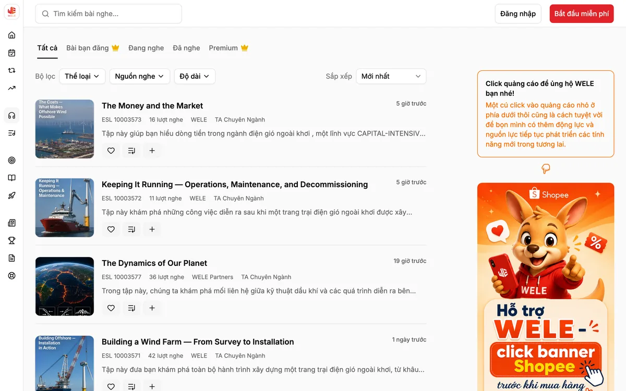Like The Dynamics of Our Planet
The image size is (626, 391).
tap(111, 308)
